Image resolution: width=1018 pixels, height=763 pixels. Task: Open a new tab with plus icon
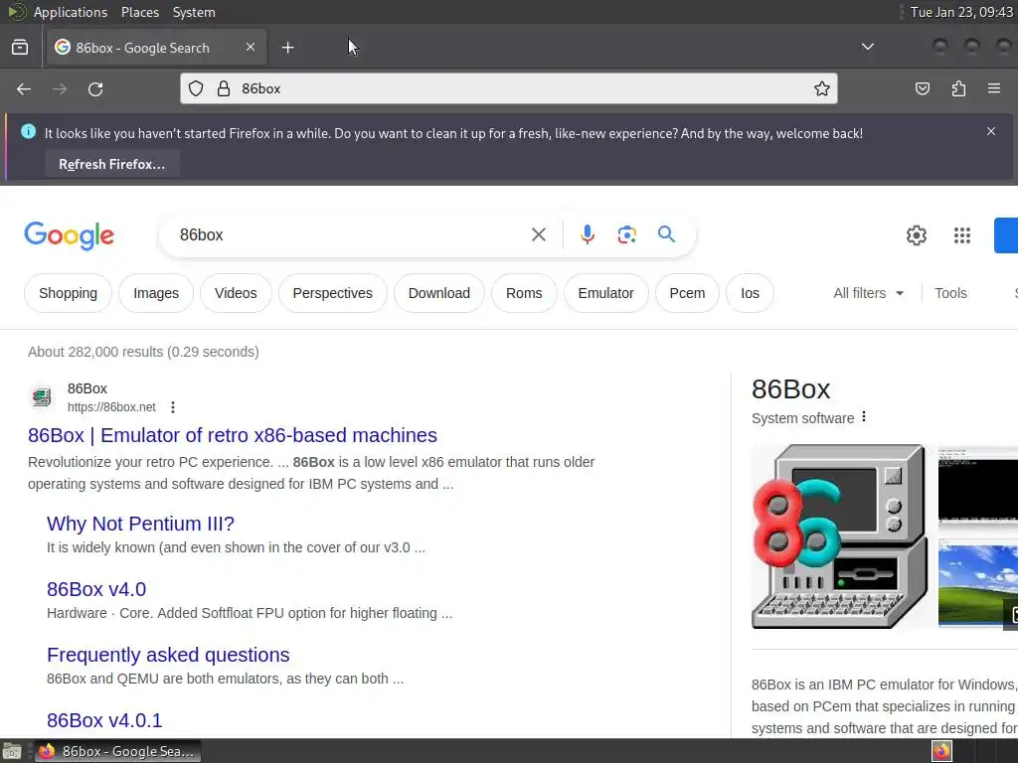[x=287, y=48]
